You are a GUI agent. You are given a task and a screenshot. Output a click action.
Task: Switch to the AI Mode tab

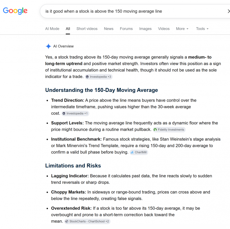tap(52, 29)
